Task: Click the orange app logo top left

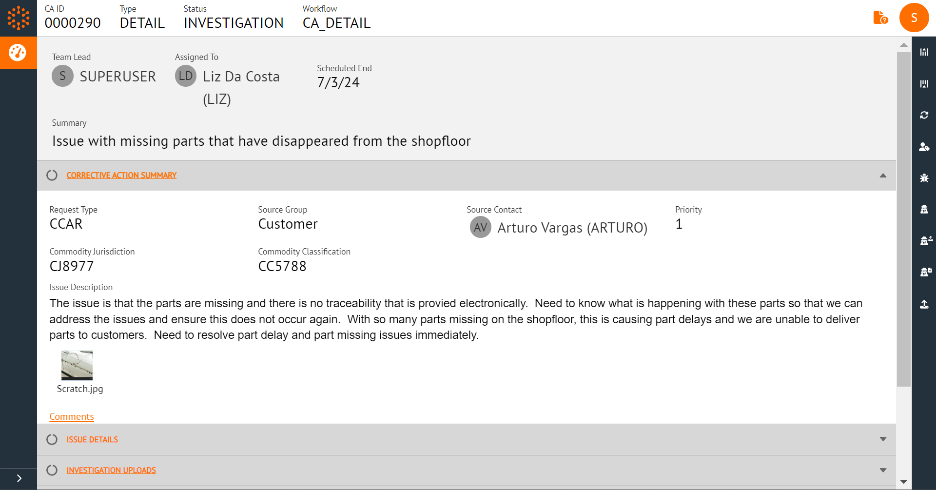Action: (x=18, y=18)
